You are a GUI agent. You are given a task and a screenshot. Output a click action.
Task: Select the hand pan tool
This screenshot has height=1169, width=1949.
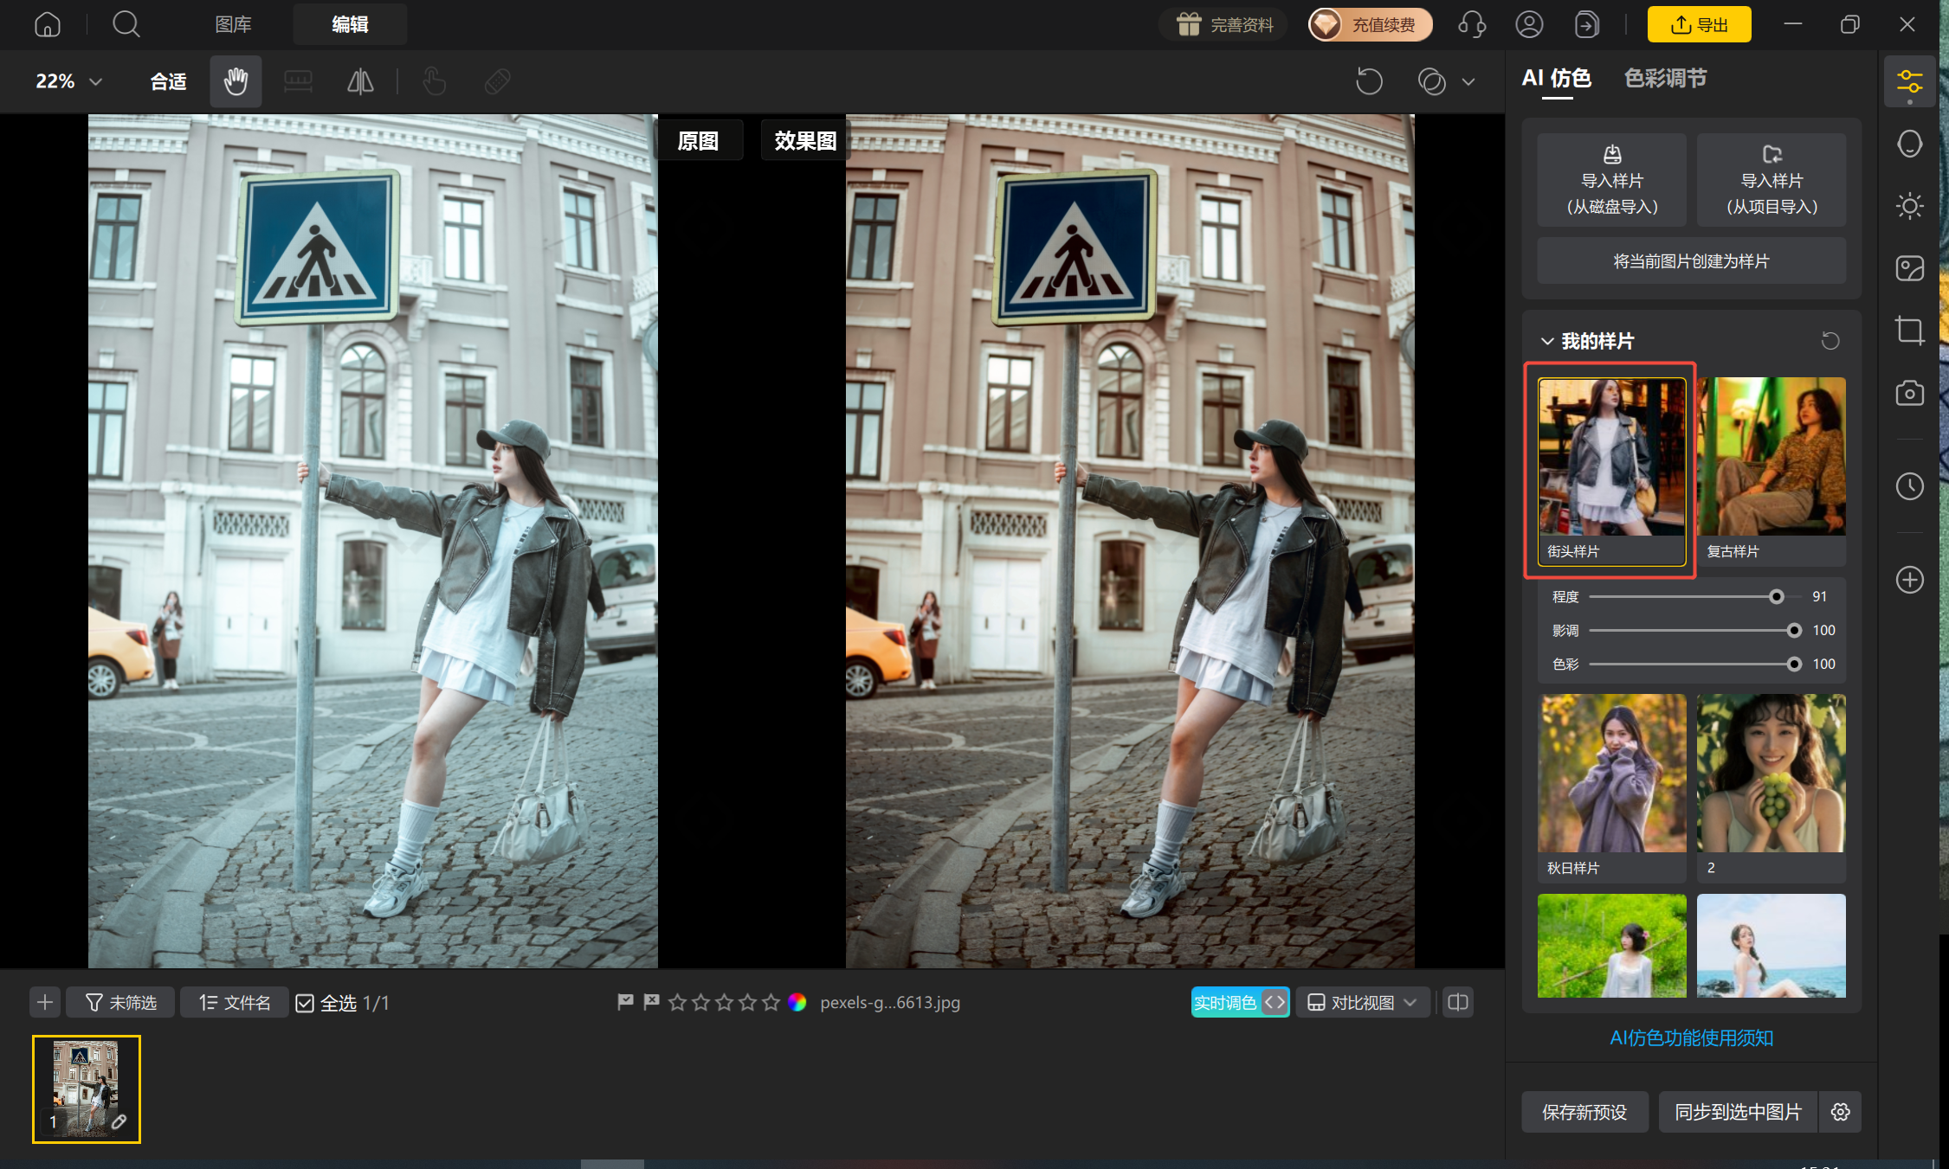[x=236, y=81]
